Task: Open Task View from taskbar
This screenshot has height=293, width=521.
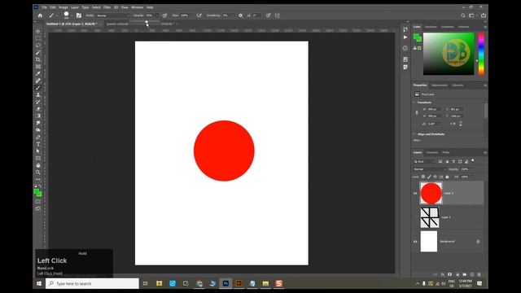Action: click(145, 283)
